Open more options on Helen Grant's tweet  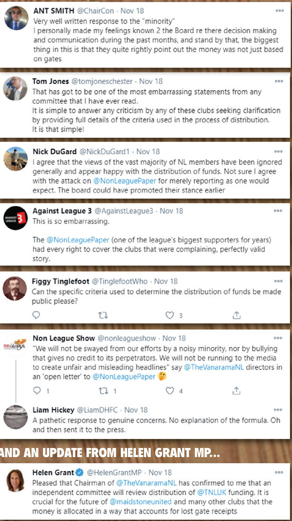point(279,472)
